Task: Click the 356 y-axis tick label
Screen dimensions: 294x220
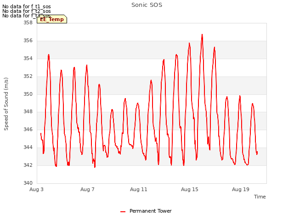Action: coord(28,40)
